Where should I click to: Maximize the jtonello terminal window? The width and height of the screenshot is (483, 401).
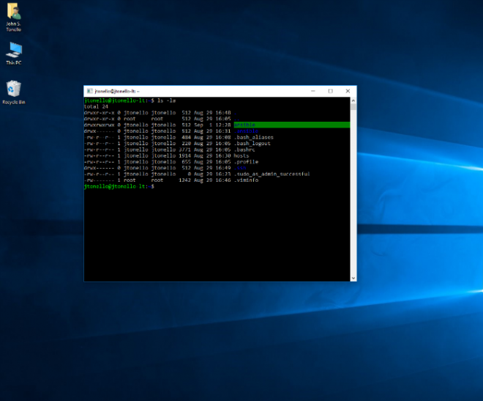click(x=331, y=91)
